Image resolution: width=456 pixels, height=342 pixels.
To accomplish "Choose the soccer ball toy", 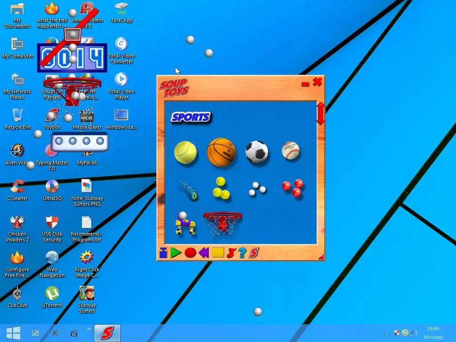I will 257,152.
